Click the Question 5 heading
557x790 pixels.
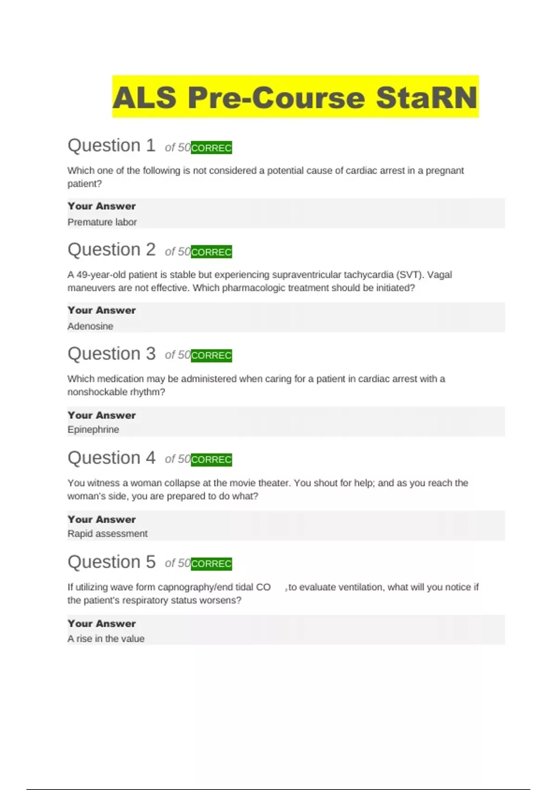(111, 562)
